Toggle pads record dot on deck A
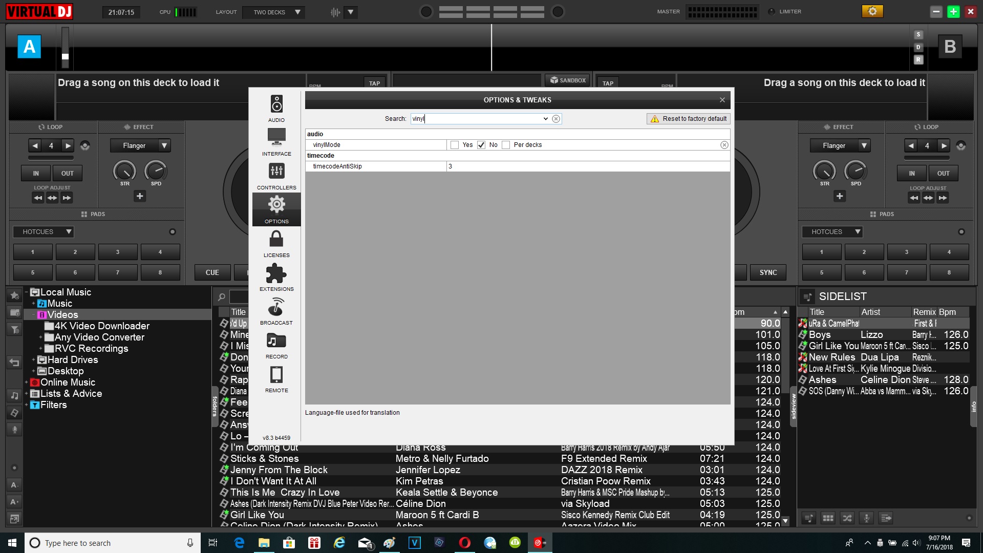The height and width of the screenshot is (553, 983). [x=173, y=232]
